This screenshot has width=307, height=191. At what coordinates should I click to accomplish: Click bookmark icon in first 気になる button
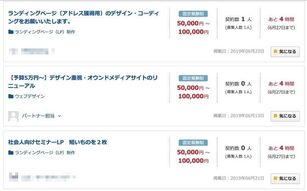pos(276,52)
